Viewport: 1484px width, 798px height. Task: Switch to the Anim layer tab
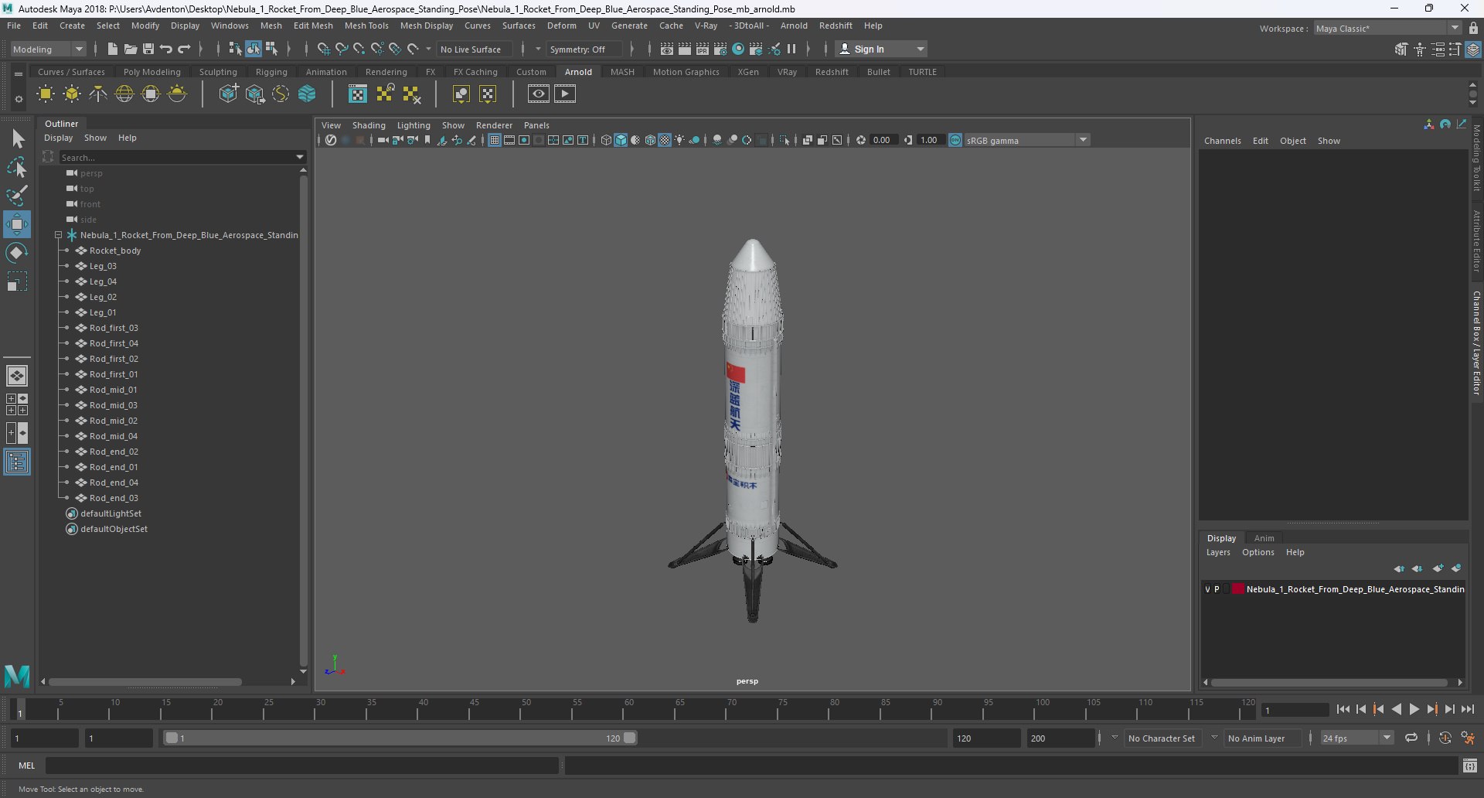point(1264,538)
